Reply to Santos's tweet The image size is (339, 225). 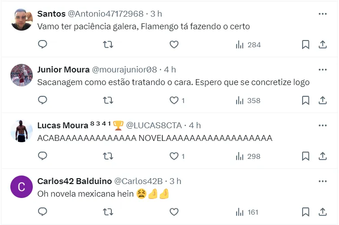tap(43, 45)
